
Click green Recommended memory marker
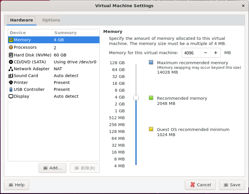151,98
